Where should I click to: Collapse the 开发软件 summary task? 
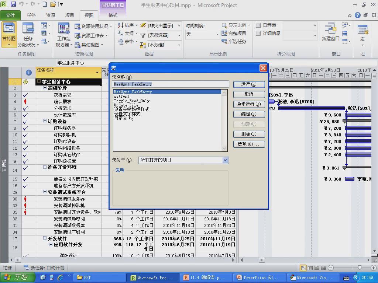click(45, 238)
